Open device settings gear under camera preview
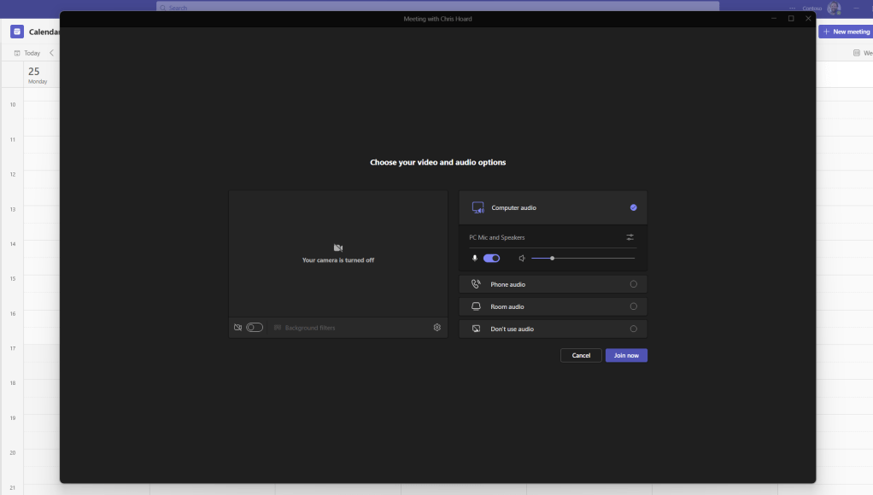Image resolution: width=873 pixels, height=495 pixels. click(x=436, y=328)
